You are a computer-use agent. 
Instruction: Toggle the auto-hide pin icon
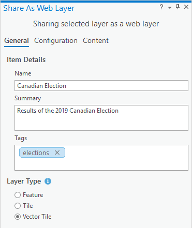tap(178, 7)
